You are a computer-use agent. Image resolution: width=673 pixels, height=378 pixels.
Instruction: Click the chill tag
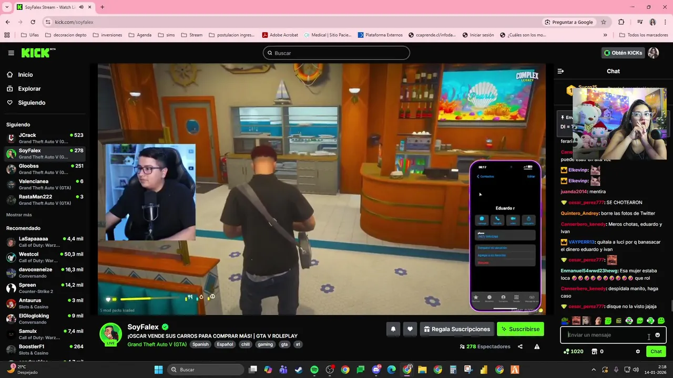pyautogui.click(x=246, y=344)
